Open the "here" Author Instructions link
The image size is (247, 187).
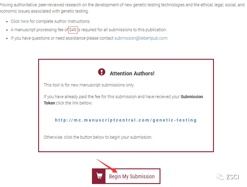(25, 21)
